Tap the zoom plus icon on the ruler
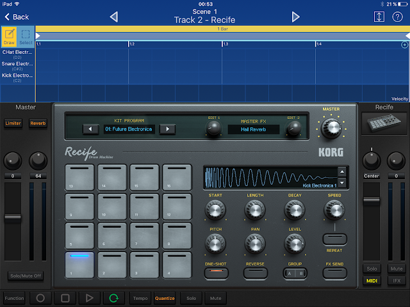Screen dimensions: 410x307 point(404,45)
